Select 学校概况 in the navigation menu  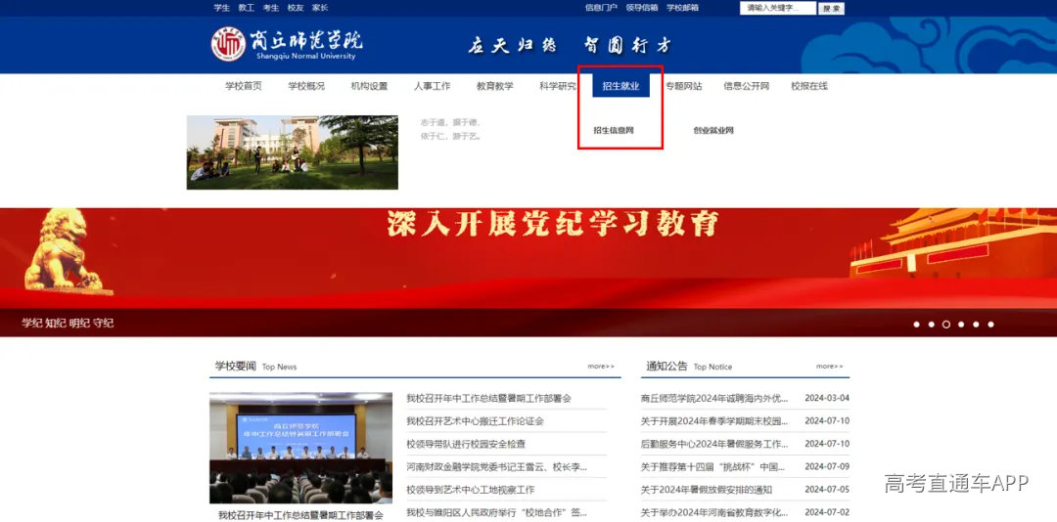(x=306, y=86)
